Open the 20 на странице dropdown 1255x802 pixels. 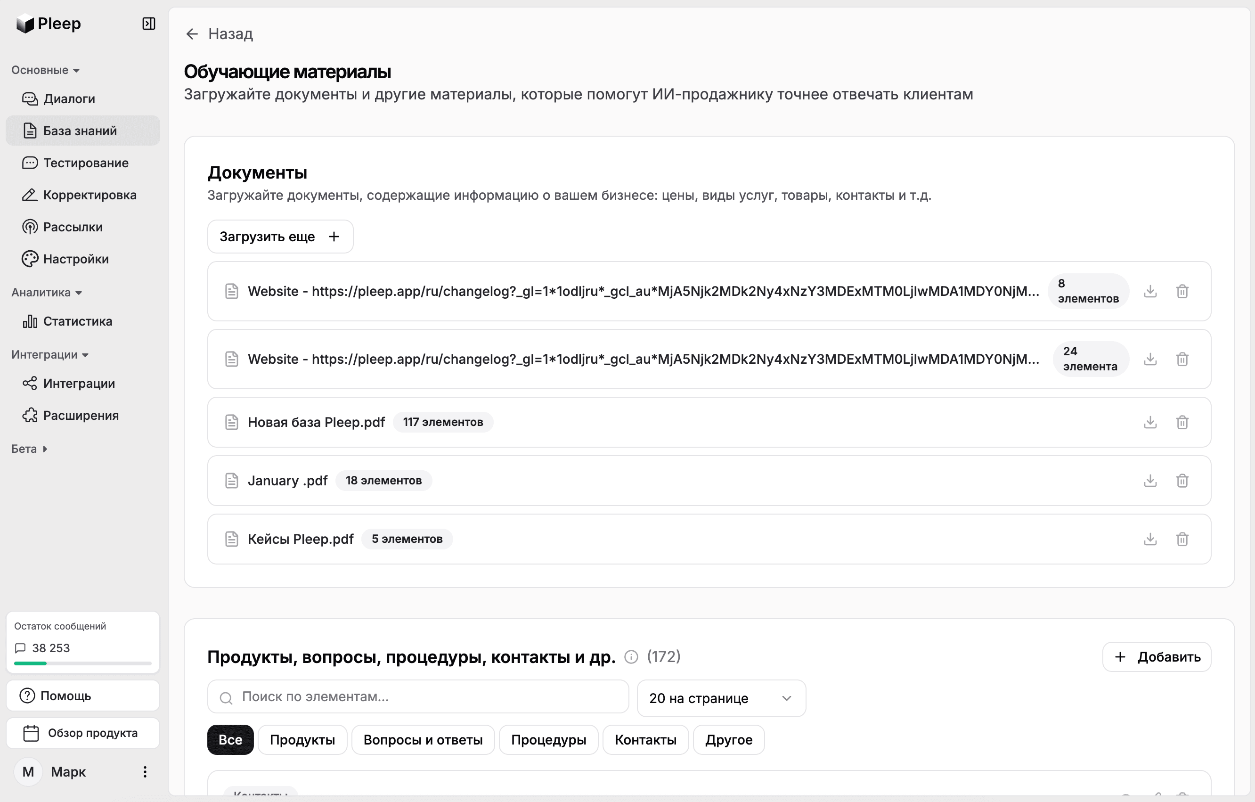pos(720,698)
